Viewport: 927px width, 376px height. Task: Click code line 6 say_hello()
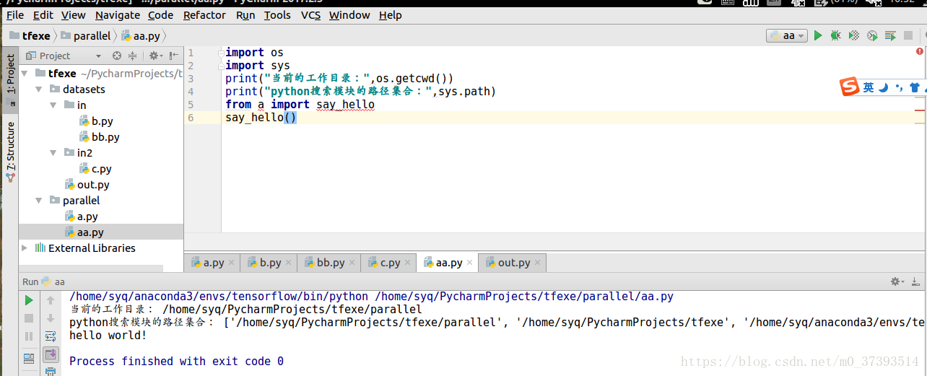click(261, 118)
